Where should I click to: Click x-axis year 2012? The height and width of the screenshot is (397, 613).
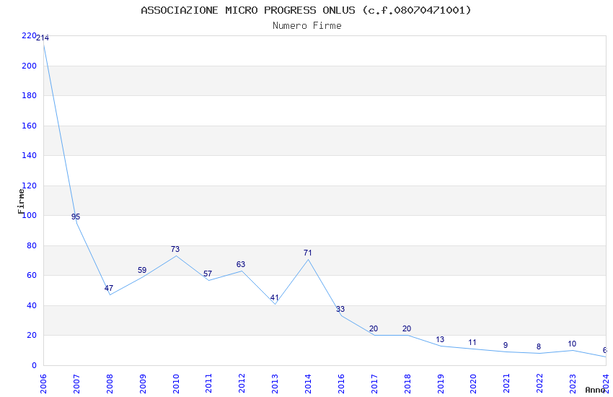tap(242, 384)
